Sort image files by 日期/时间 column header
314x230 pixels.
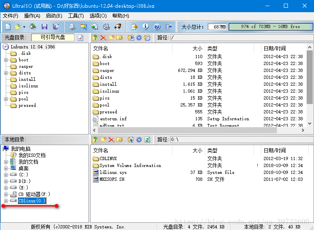(274, 48)
